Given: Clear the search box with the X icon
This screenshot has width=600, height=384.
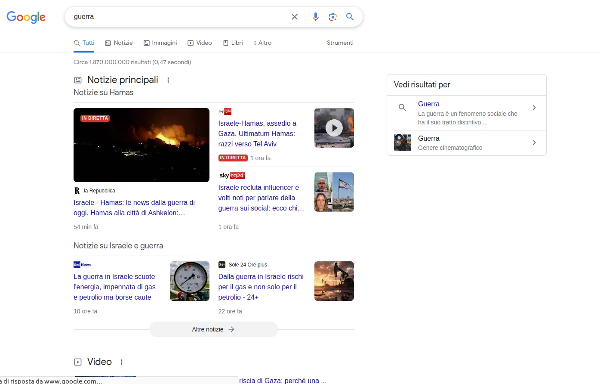Looking at the screenshot, I should tap(295, 17).
